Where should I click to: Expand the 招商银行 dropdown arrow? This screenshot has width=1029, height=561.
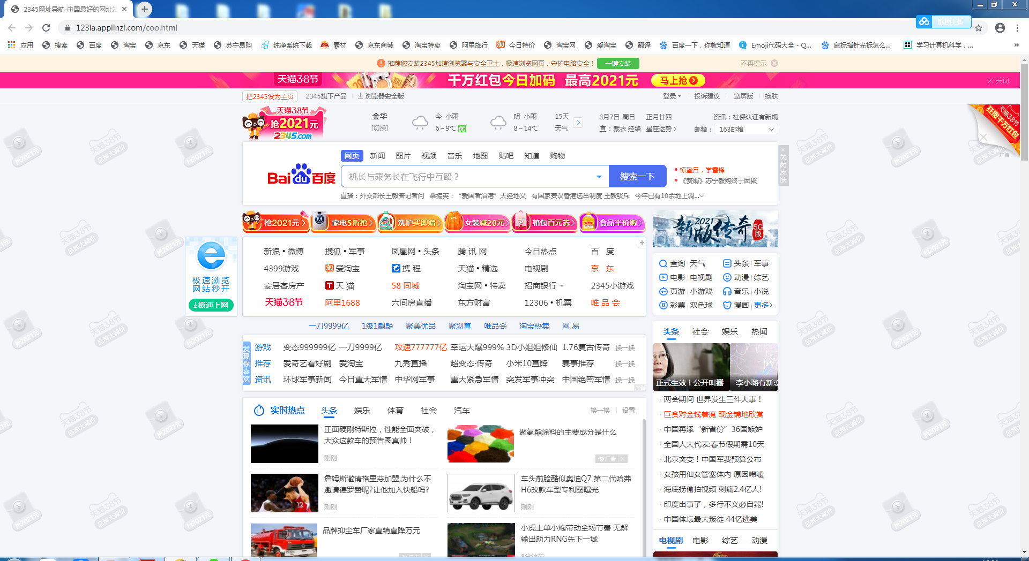[562, 286]
